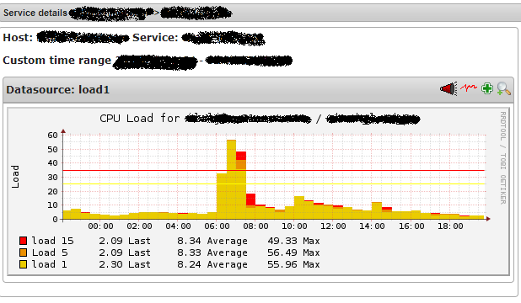Screen dimensions: 521x303
Task: Click the Custom time range label
Action: tap(57, 61)
